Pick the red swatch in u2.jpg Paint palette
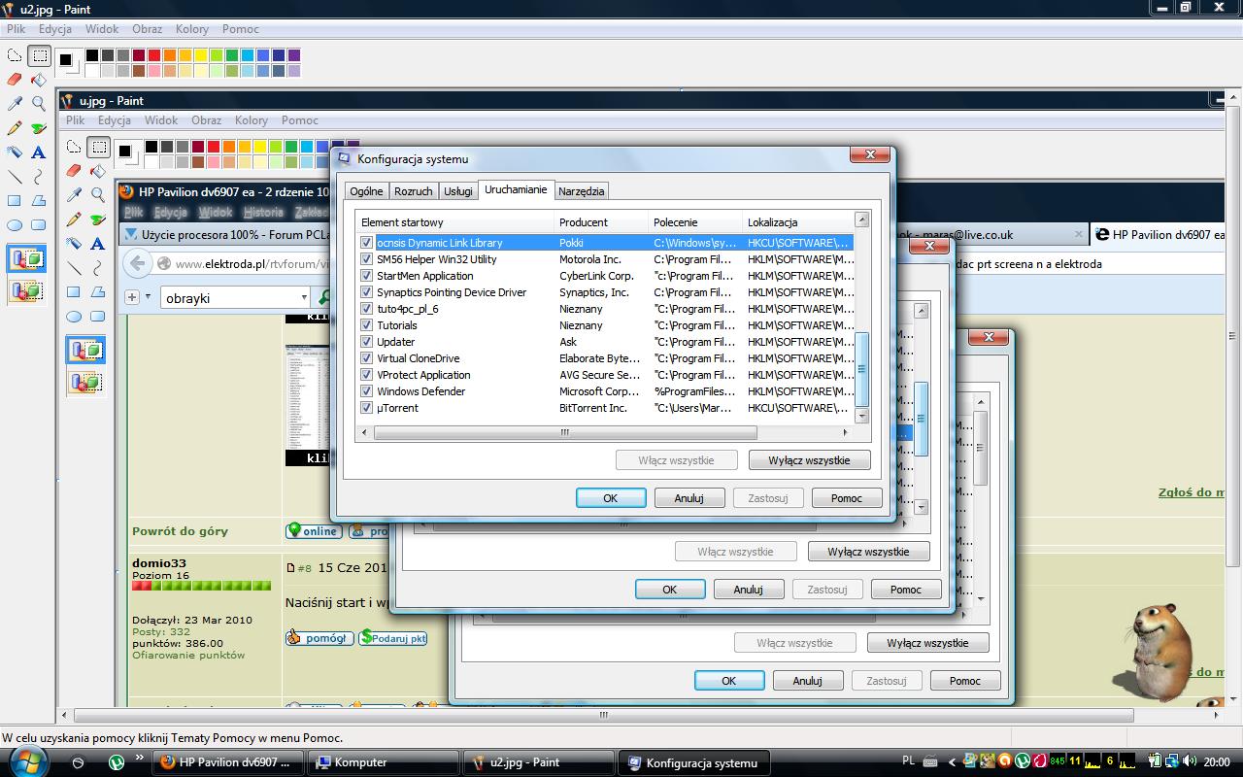 [154, 55]
